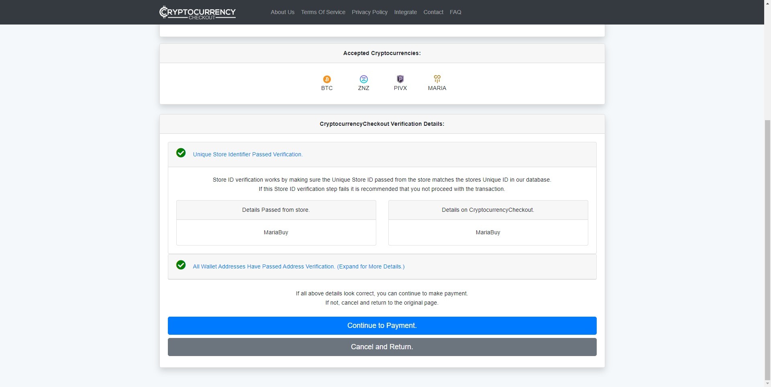This screenshot has width=771, height=387.
Task: Select the ZNZ coin icon
Action: [364, 79]
